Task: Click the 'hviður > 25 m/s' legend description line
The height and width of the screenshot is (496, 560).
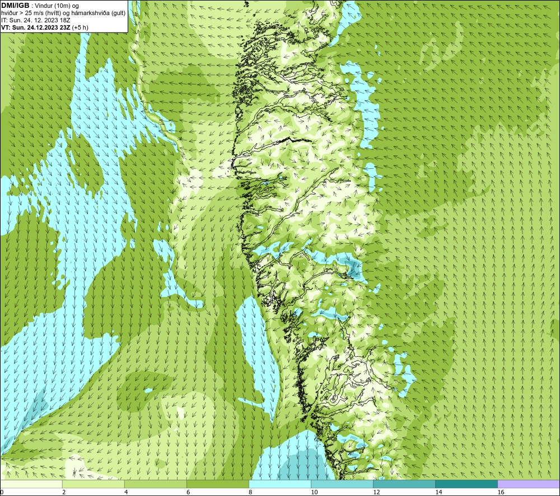Action: point(63,13)
